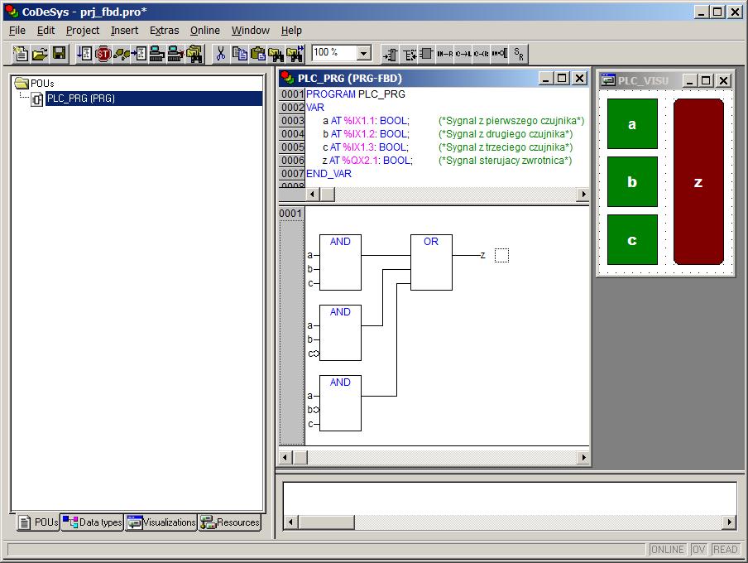Click FBD pane horizontal scroll left arrow
This screenshot has height=563, width=748.
285,457
